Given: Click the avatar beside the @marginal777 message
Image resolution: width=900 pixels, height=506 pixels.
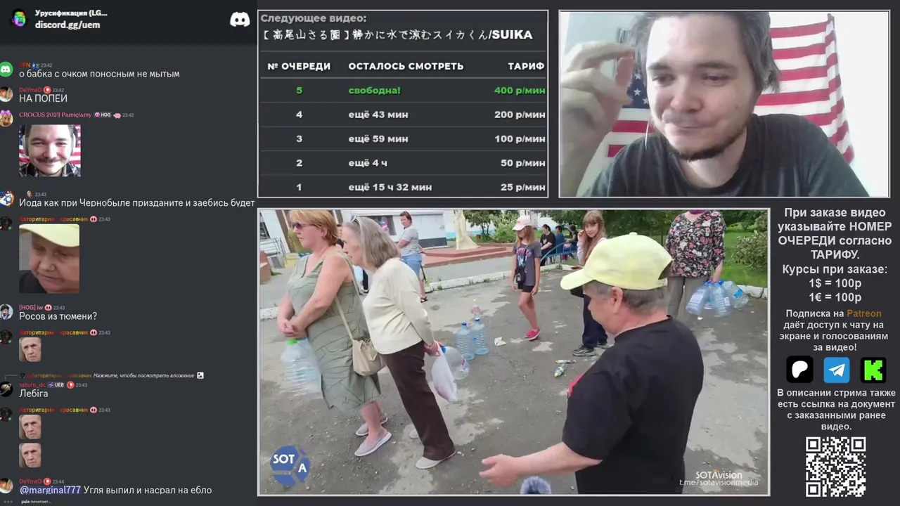Looking at the screenshot, I should pos(6,486).
